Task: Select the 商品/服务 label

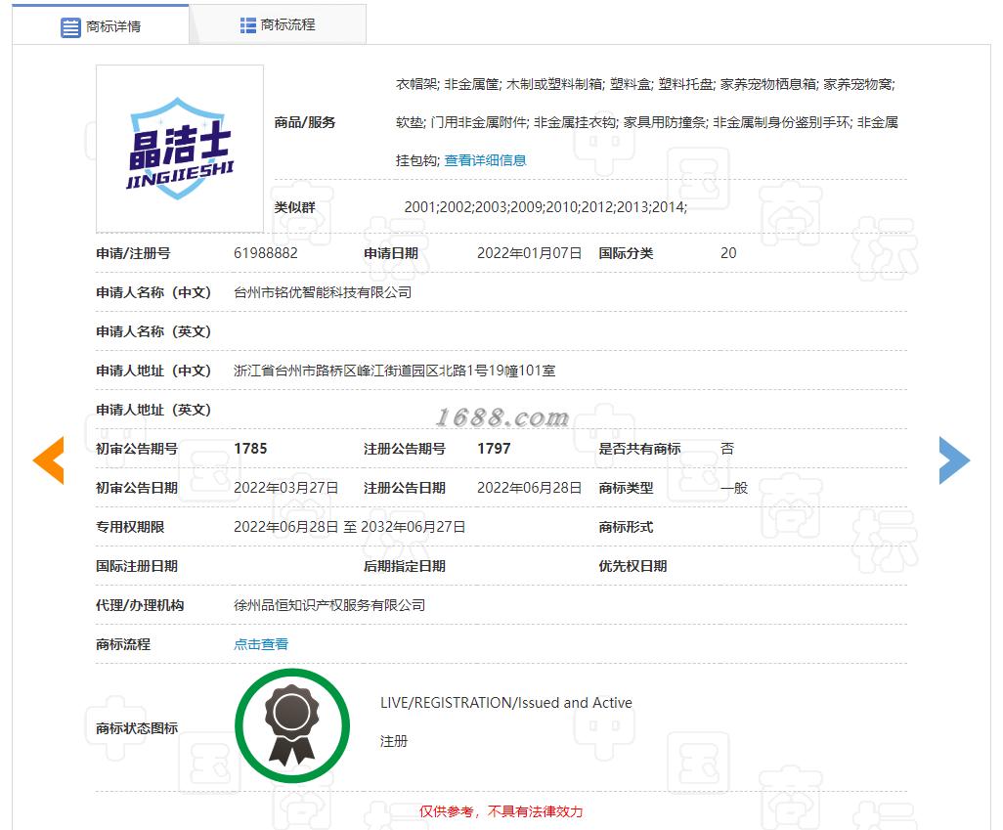Action: point(304,122)
